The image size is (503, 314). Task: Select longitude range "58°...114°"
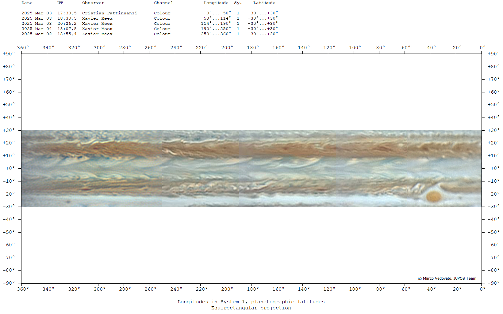(x=217, y=18)
